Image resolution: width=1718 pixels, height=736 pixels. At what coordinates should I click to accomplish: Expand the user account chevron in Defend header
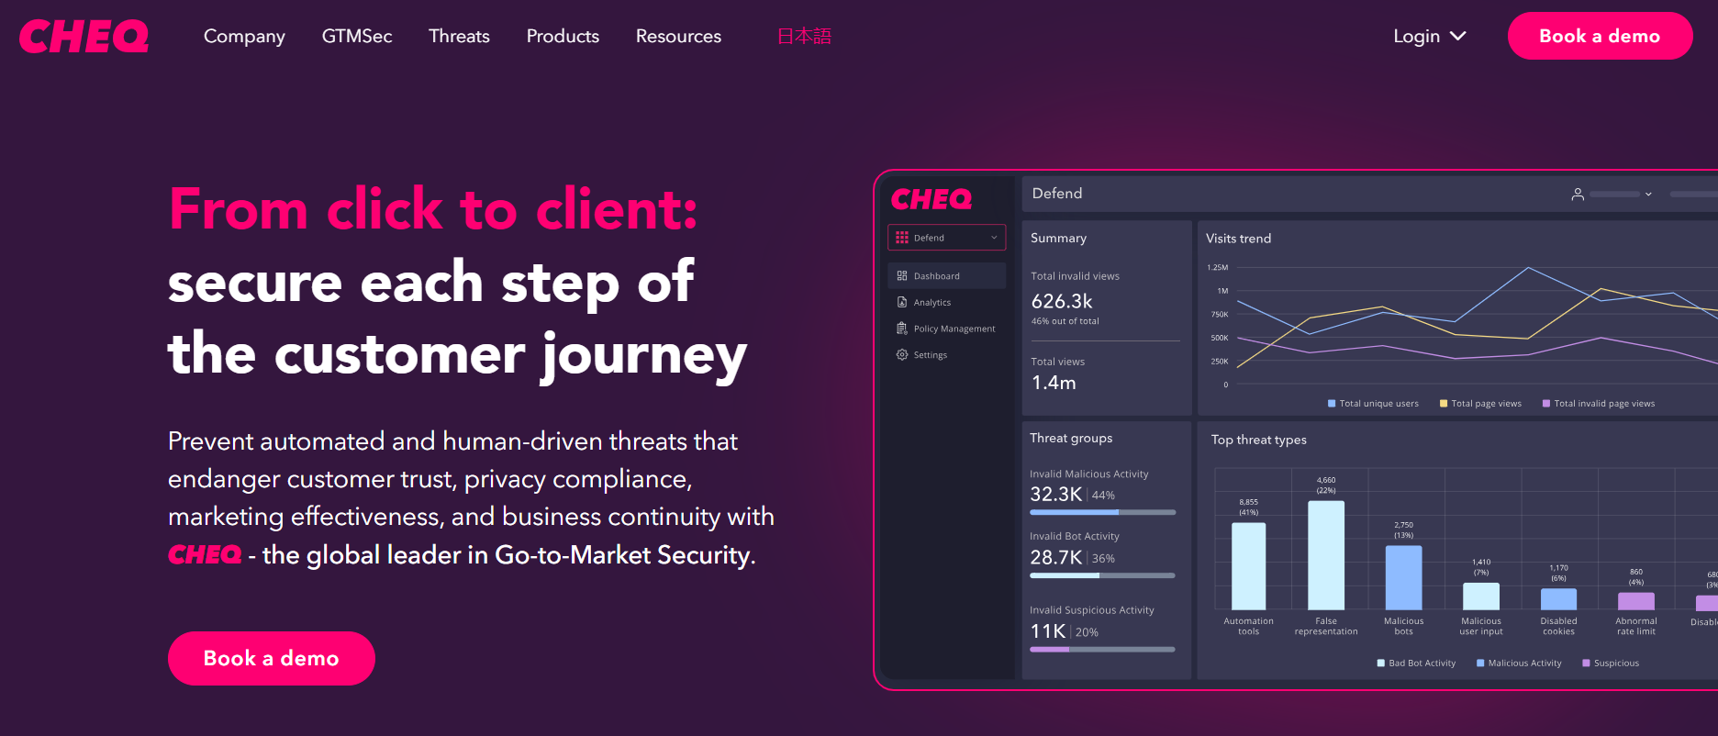point(1648,195)
